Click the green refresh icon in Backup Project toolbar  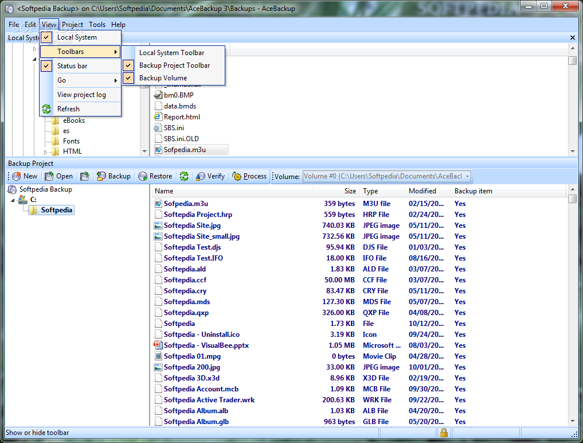(184, 177)
